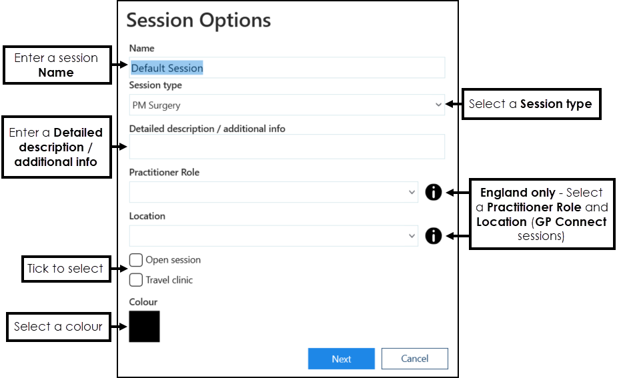Screen dimensions: 617x378
Task: Click the Session Options dialog title
Action: [199, 20]
